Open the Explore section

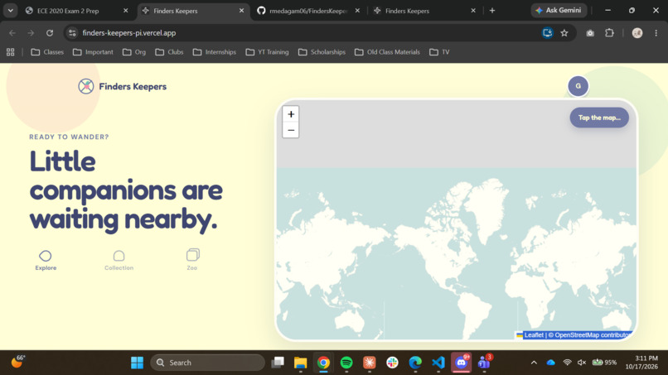[46, 260]
